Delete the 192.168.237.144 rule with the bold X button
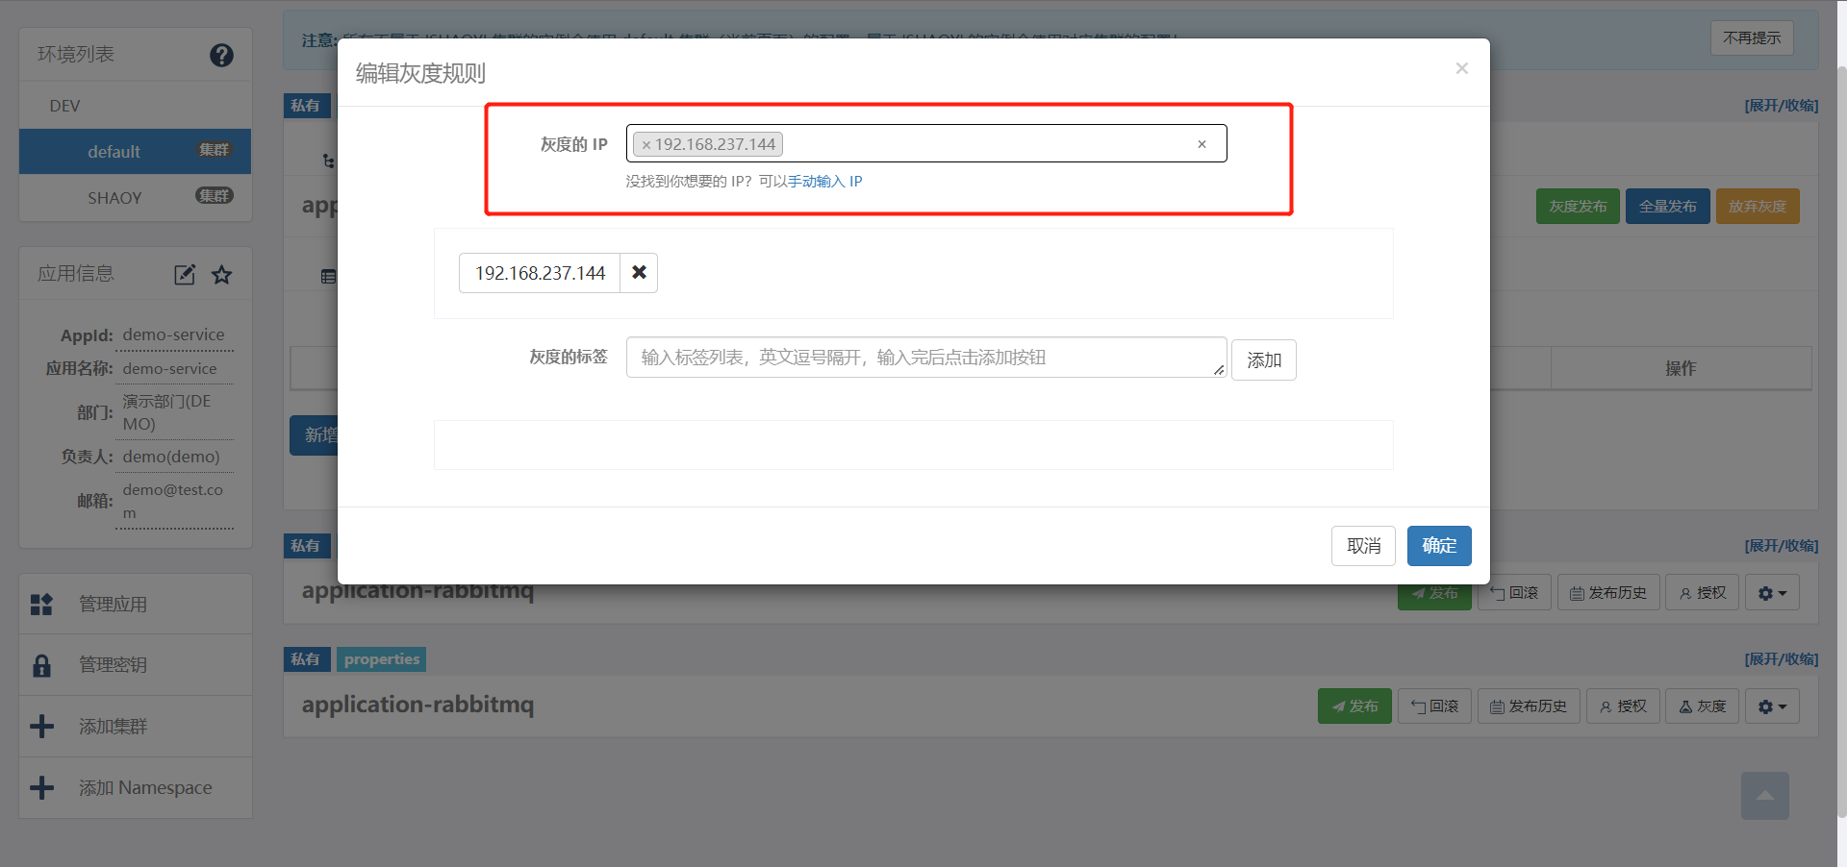The height and width of the screenshot is (867, 1847). click(639, 273)
